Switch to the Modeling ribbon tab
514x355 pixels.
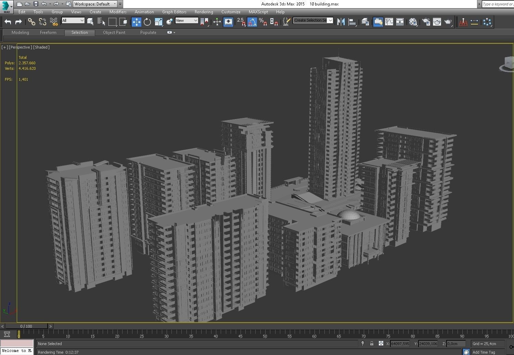point(20,32)
